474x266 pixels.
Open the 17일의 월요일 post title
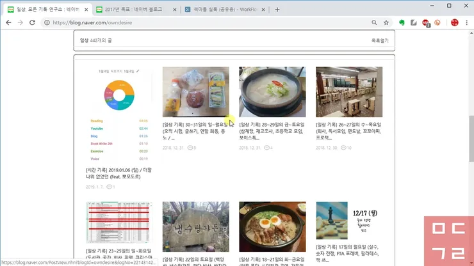click(x=347, y=254)
